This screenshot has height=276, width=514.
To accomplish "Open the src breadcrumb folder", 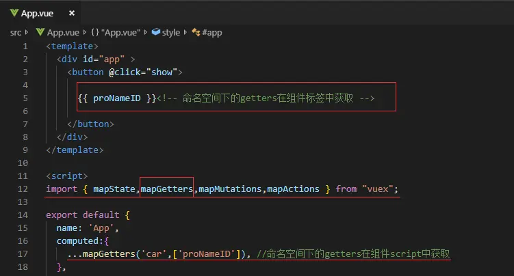I will coord(16,33).
